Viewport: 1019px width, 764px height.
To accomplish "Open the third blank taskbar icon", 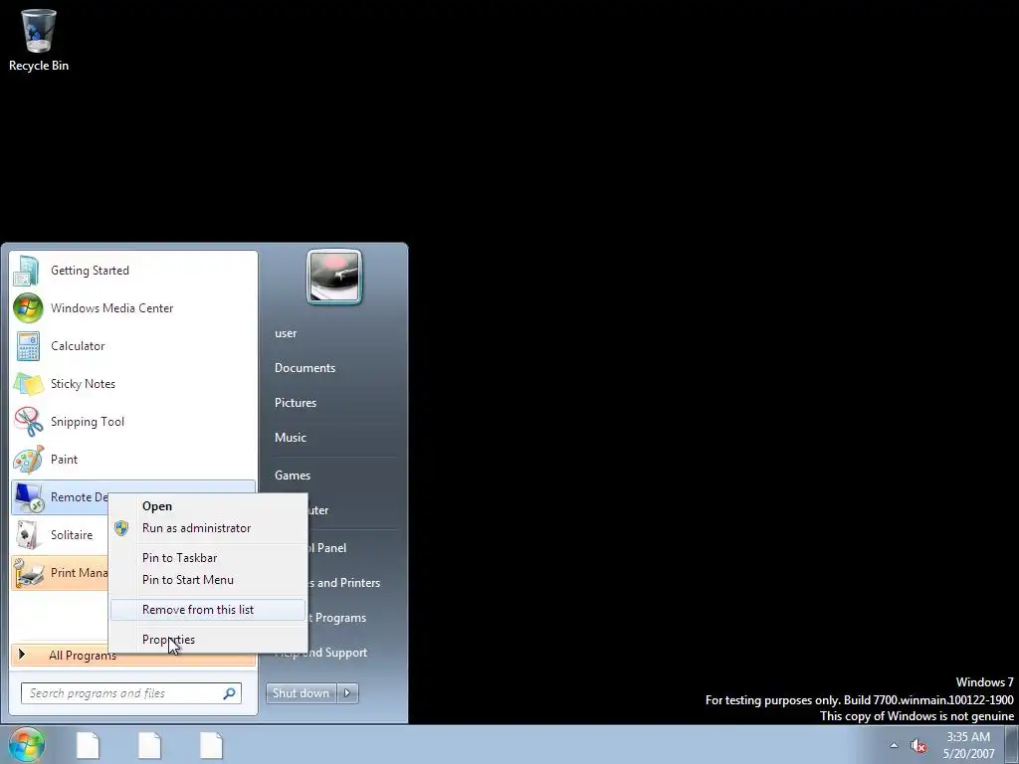I will pos(211,745).
